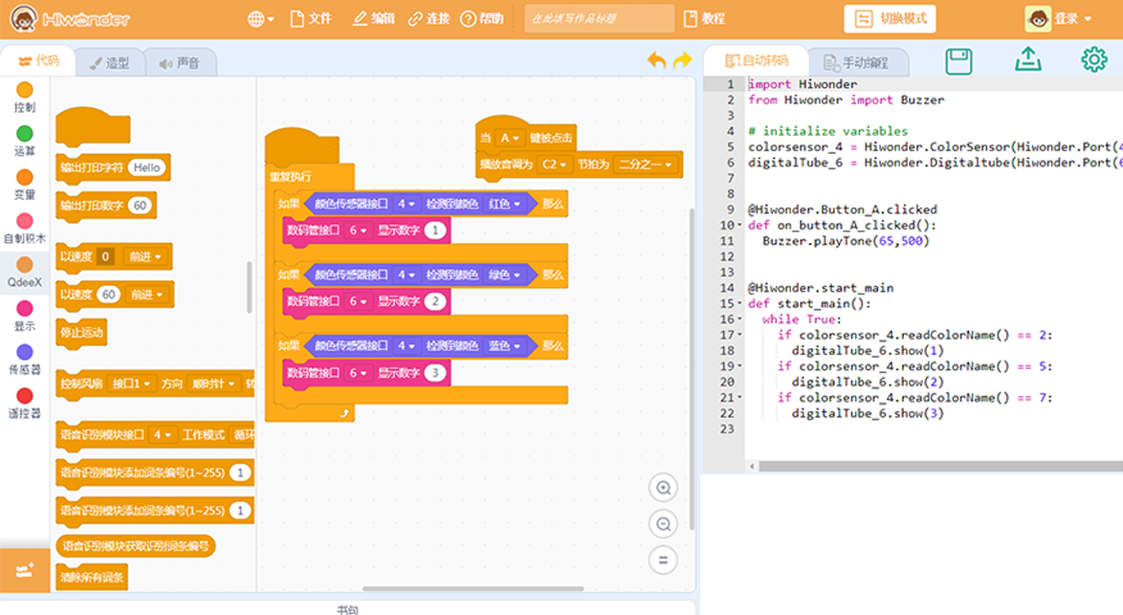Open the 绿色 color dropdown
1123x615 pixels.
(x=504, y=275)
